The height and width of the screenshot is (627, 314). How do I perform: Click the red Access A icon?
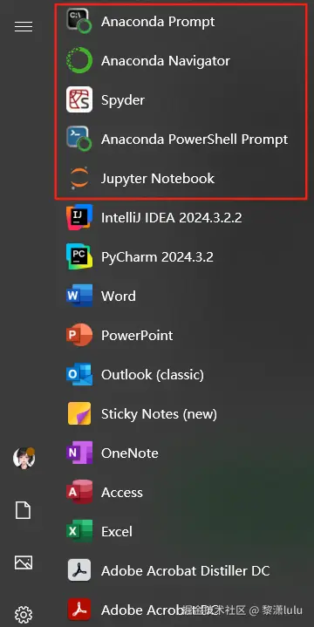(x=79, y=492)
